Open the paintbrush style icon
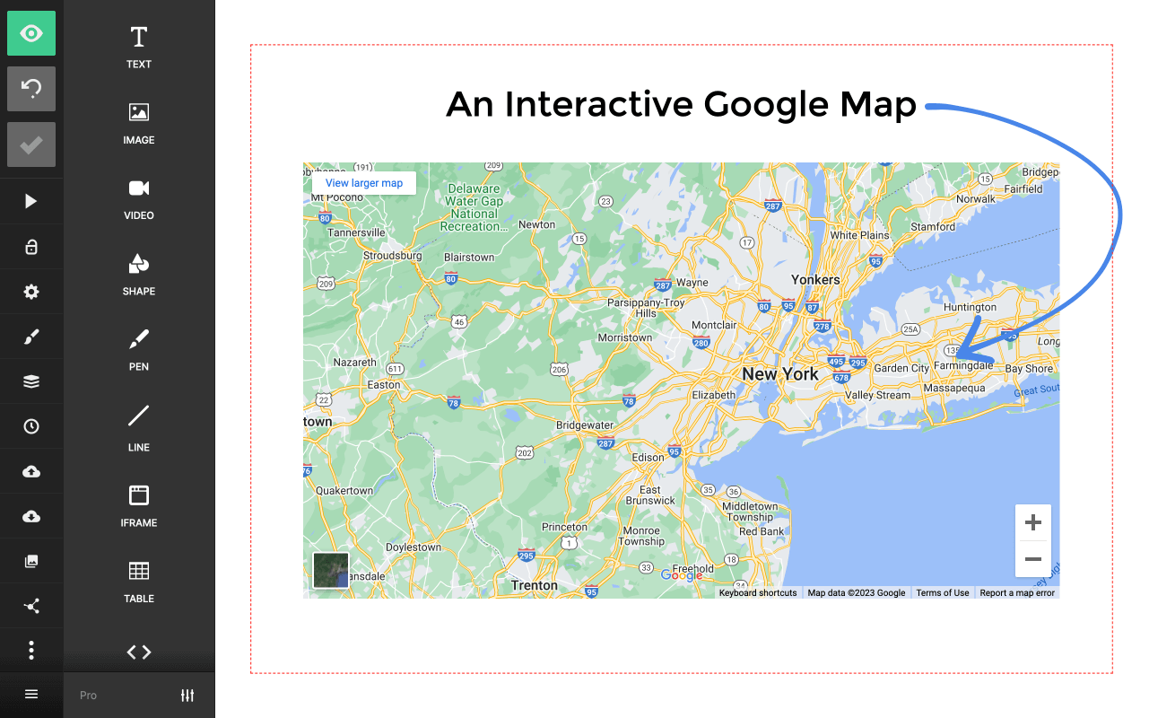Screen dimensions: 1149x718 pyautogui.click(x=31, y=337)
